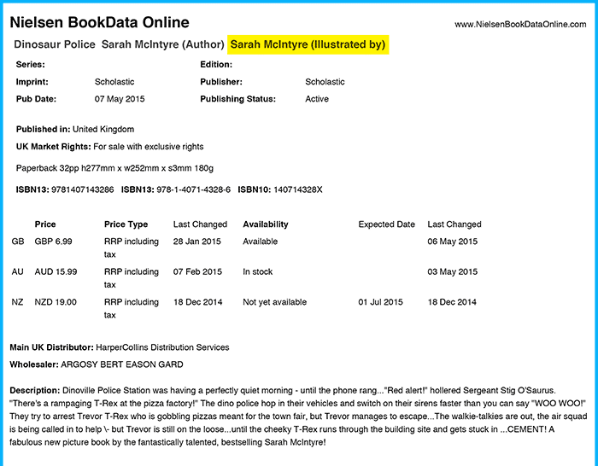Click the In stock availability value

pos(258,272)
